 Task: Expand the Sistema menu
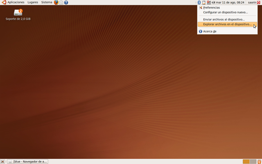[x=47, y=2]
